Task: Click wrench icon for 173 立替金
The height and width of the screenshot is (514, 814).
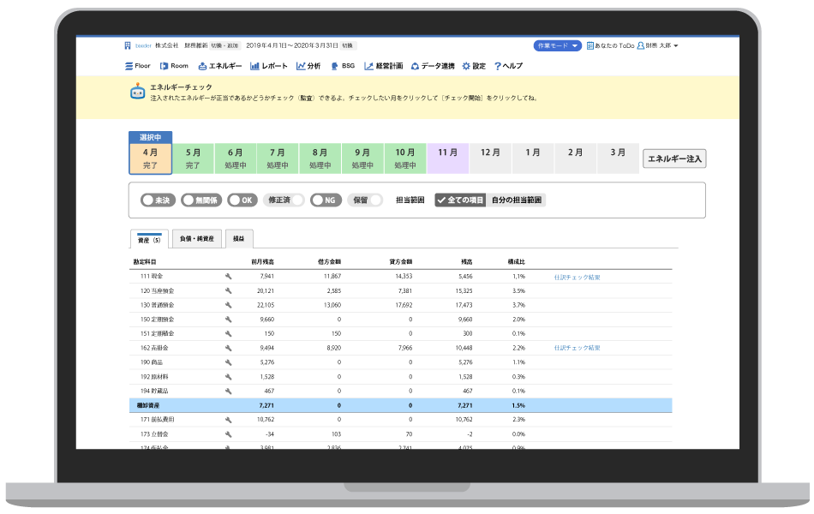Action: 229,434
